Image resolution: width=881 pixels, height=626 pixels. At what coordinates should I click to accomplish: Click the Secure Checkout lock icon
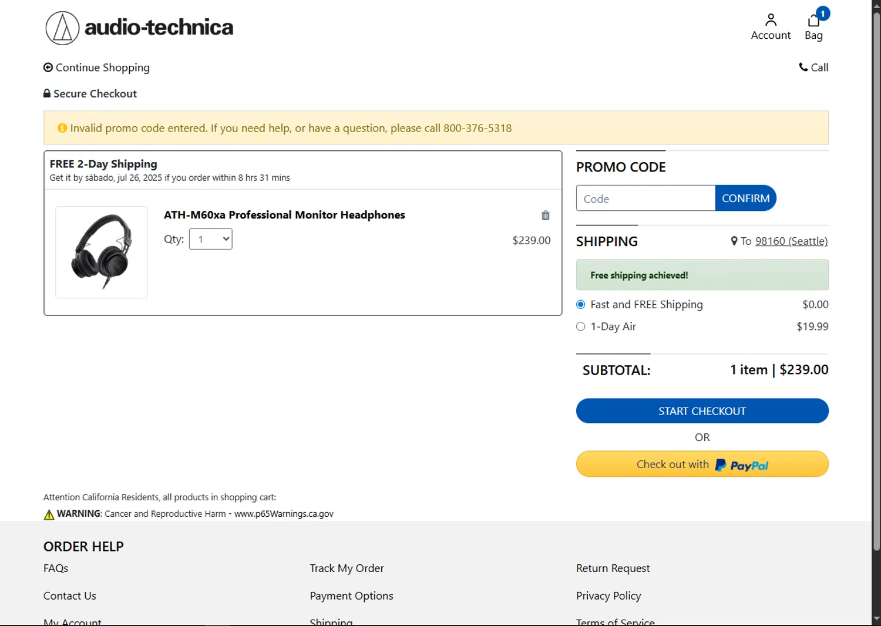[47, 93]
